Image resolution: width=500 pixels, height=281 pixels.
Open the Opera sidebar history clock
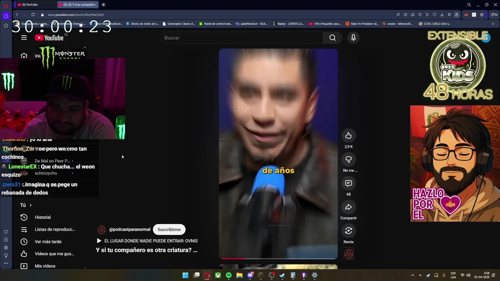tap(6, 240)
